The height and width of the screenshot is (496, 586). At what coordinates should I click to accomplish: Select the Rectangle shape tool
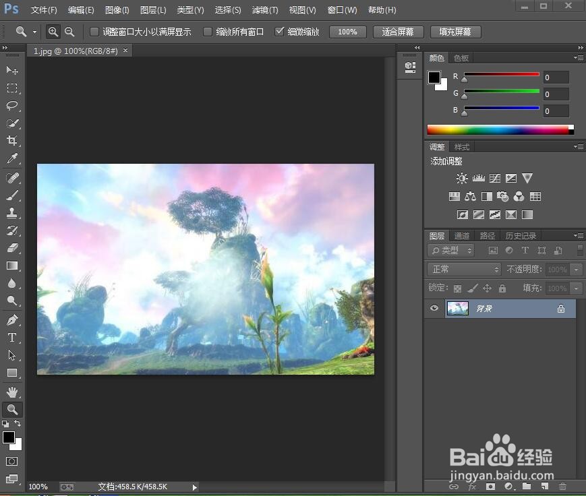pyautogui.click(x=12, y=373)
